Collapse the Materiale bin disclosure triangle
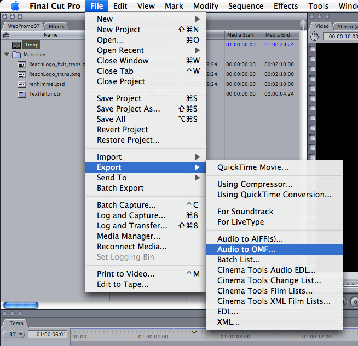Screen dimensions: 358x346 [x=7, y=55]
